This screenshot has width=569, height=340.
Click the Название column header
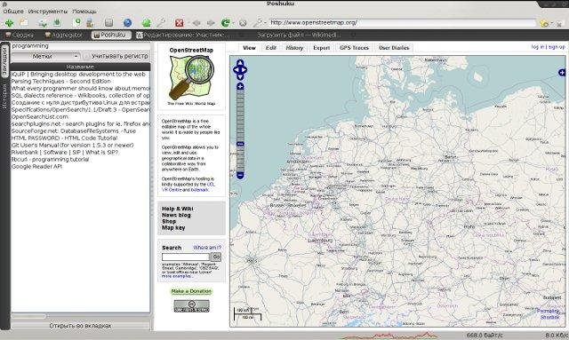pos(80,67)
